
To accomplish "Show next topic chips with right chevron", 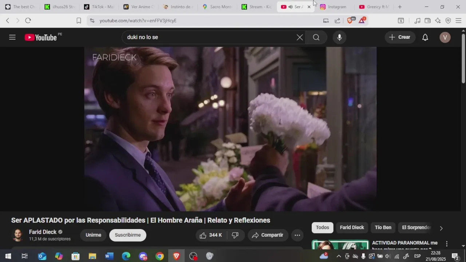I will point(441,228).
